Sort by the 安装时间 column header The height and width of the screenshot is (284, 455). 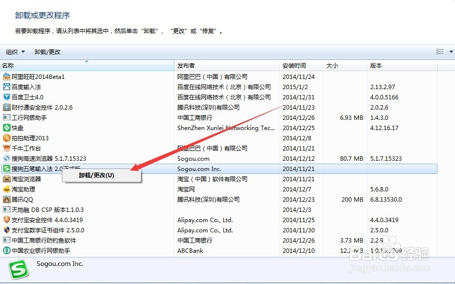[x=301, y=66]
